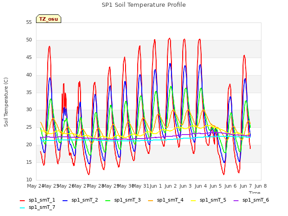Click yellow swatch beside sp1_smT_5
This screenshot has width=288, height=216.
193,201
